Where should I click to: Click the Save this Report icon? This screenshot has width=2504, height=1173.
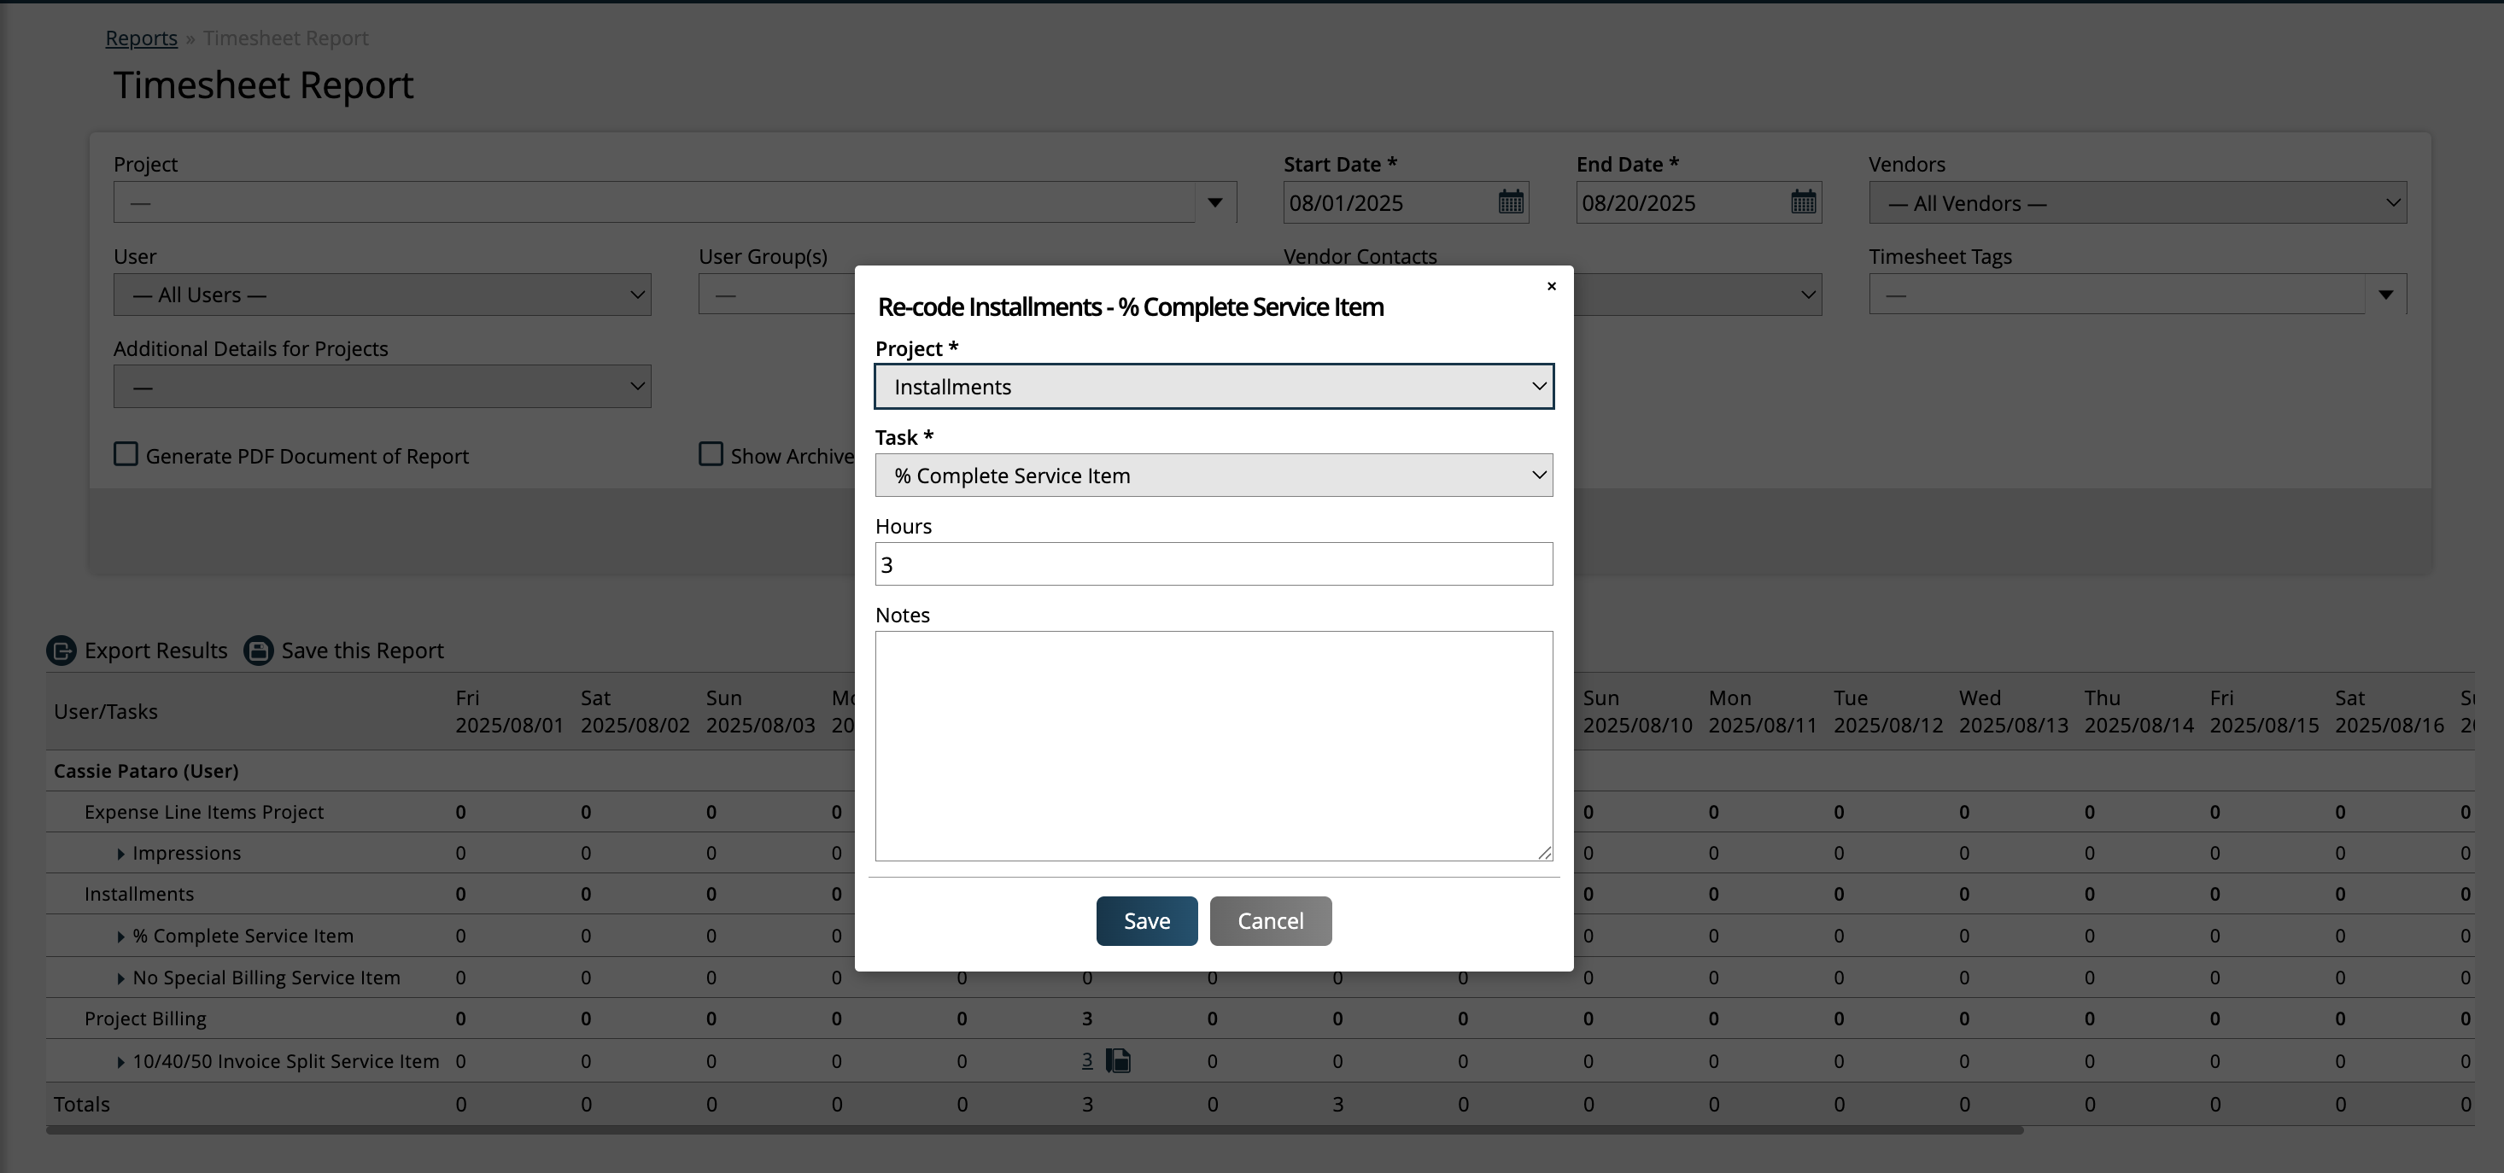[x=259, y=651]
